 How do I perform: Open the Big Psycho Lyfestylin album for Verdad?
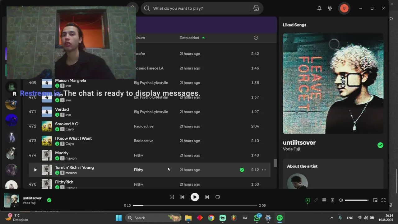click(151, 112)
